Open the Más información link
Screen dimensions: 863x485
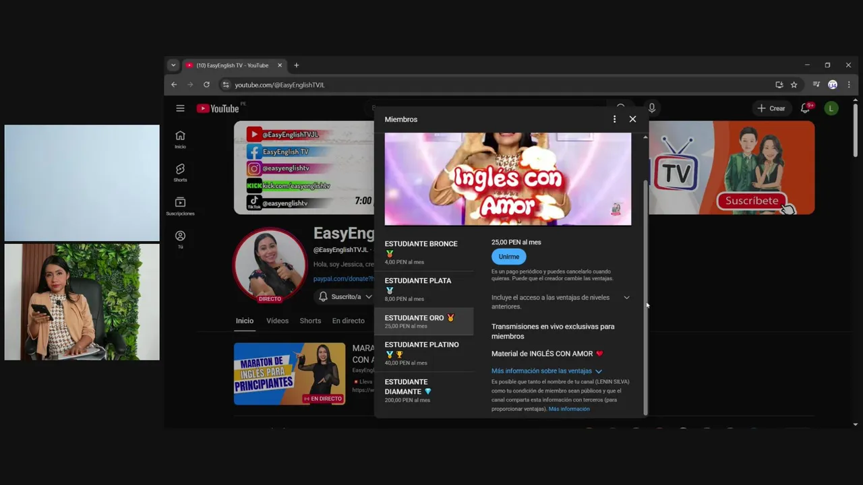click(569, 409)
